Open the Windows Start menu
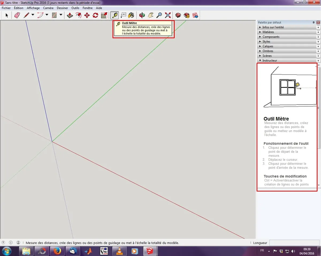Viewport: 321px width, 256px height. 7,251
